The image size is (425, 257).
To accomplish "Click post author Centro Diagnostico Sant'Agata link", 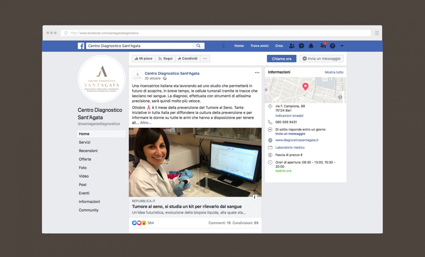I will (172, 73).
